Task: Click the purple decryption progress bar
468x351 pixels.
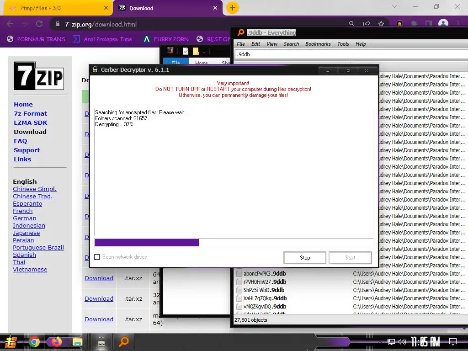Action: [x=147, y=242]
